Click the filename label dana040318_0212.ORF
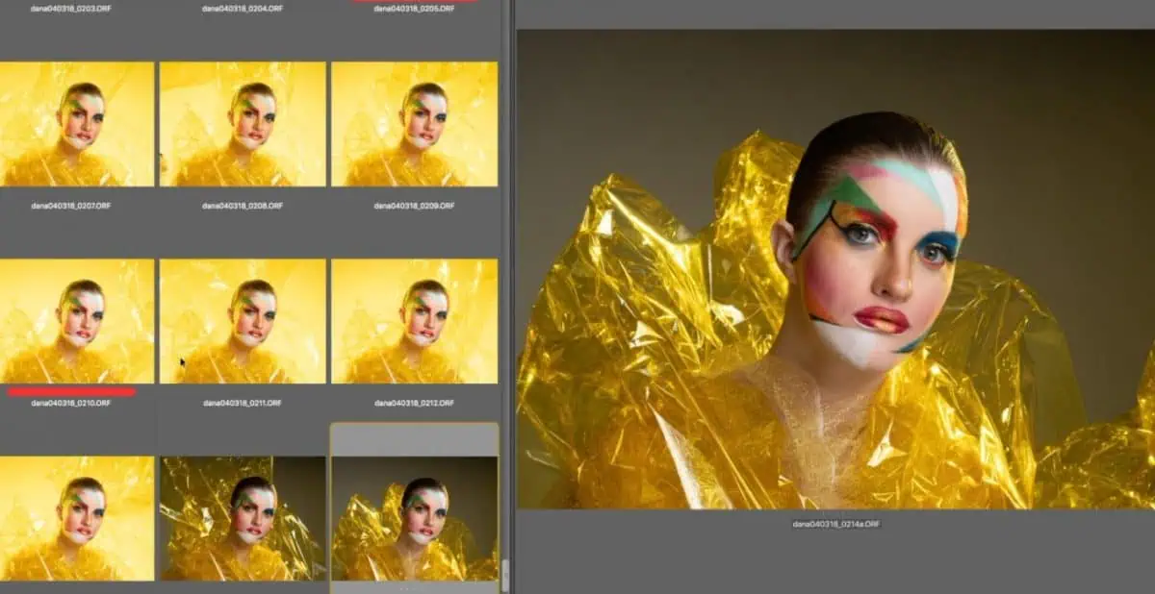This screenshot has height=594, width=1155. (415, 403)
